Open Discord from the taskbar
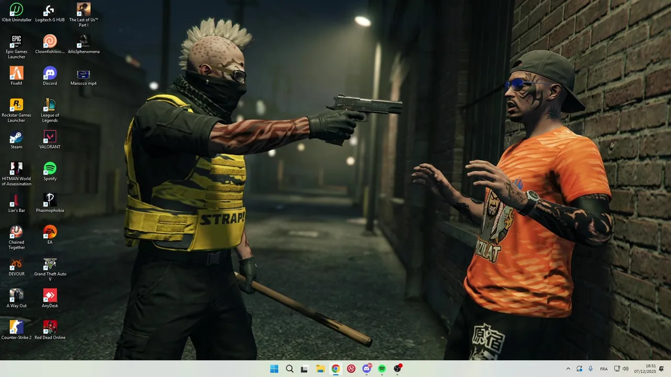The image size is (671, 377). coord(366,369)
